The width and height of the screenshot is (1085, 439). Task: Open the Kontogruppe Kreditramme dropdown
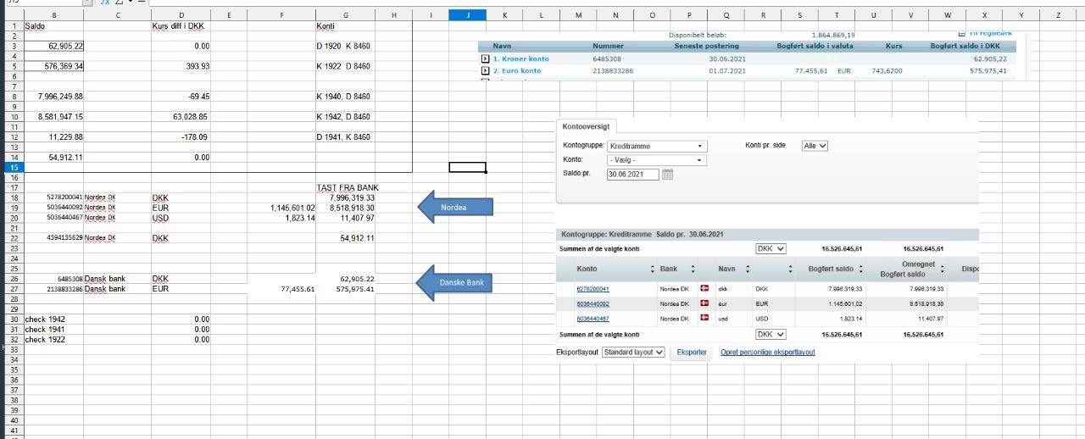point(656,146)
